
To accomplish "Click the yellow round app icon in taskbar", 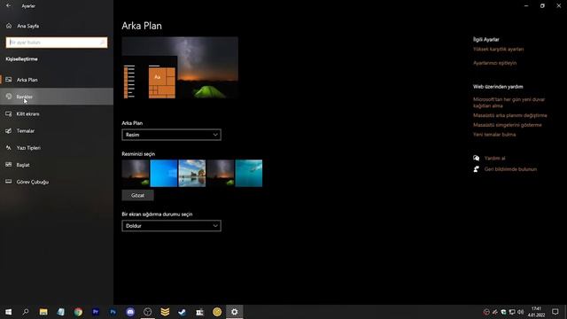I will (217, 312).
